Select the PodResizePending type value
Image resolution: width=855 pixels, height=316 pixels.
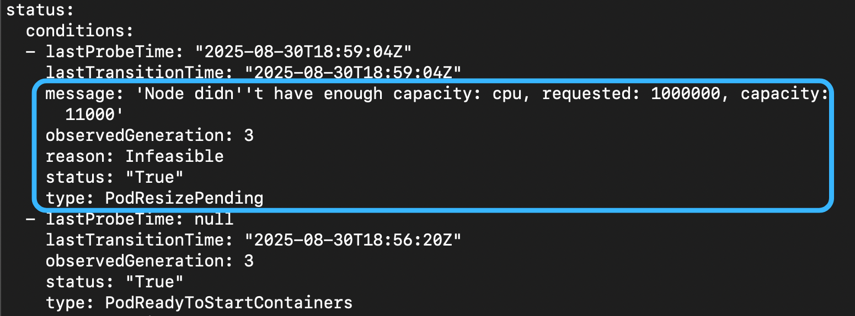coord(184,198)
